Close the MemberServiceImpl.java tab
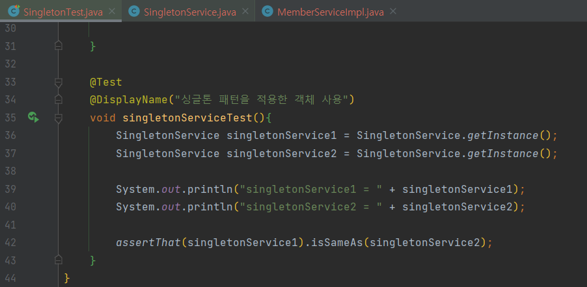Screen dimensions: 587x287 point(392,12)
